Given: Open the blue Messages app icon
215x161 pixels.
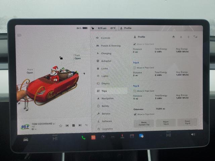Looking at the screenshot, I should 141,136.
